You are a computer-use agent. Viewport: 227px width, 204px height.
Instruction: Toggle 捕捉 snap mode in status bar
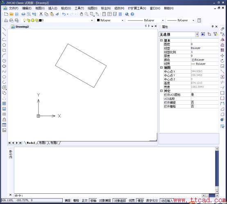tap(68, 200)
